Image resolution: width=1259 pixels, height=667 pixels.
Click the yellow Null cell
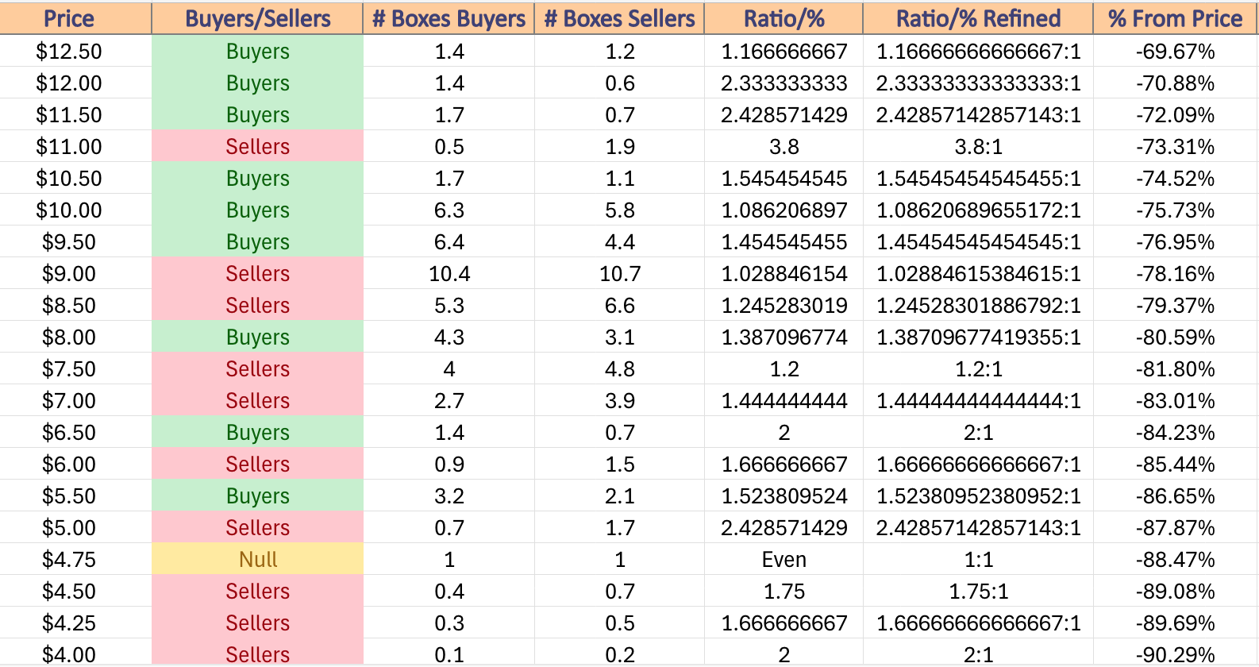tap(257, 559)
